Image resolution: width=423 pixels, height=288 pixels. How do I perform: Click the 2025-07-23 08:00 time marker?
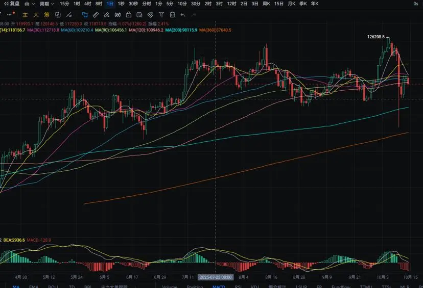(216, 277)
